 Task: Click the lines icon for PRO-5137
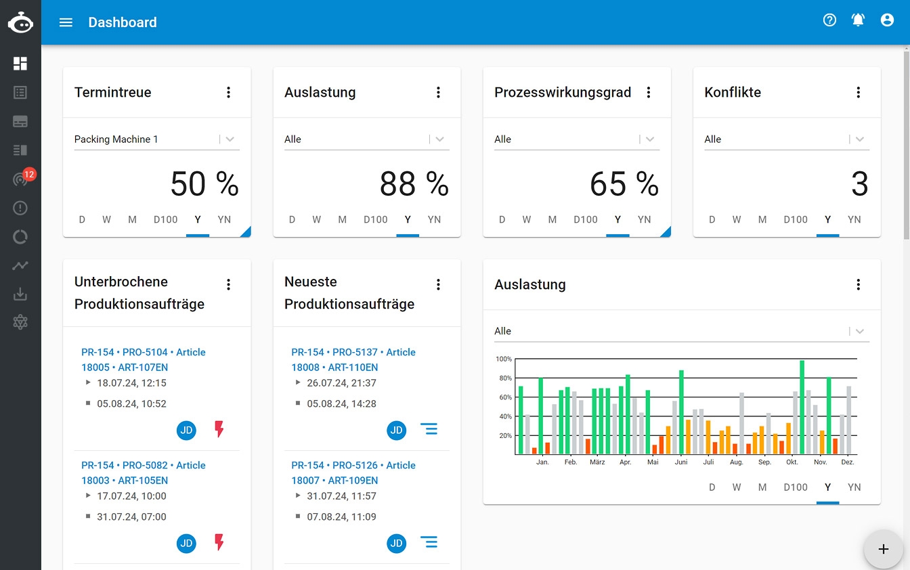[429, 429]
